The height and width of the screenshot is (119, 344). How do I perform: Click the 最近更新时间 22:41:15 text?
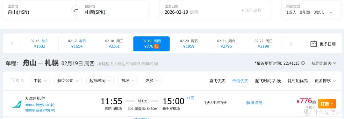tap(277, 63)
